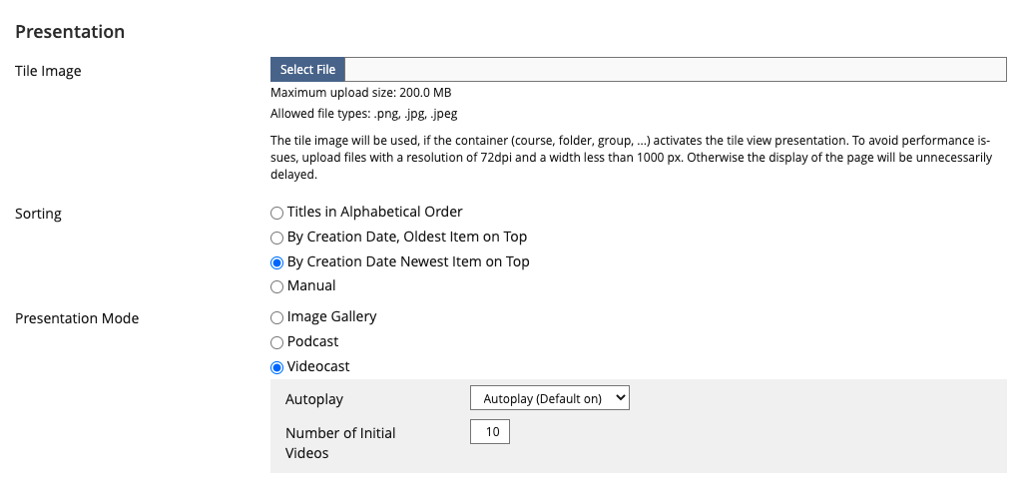Click the Allowed file types text

[363, 114]
